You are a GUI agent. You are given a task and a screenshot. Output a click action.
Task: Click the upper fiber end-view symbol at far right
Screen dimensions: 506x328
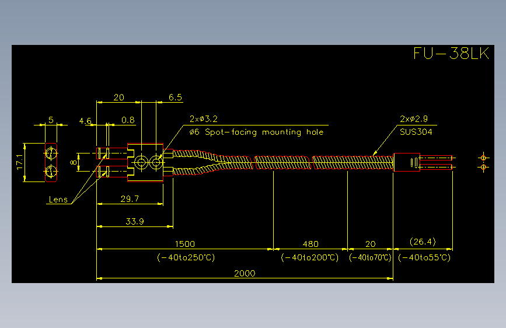(483, 158)
